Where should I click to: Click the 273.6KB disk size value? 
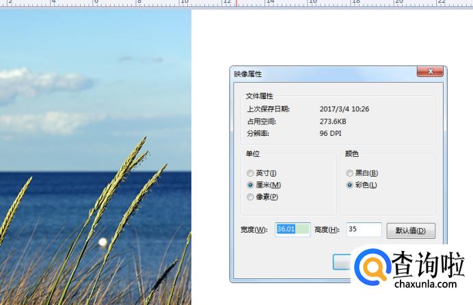pos(333,121)
